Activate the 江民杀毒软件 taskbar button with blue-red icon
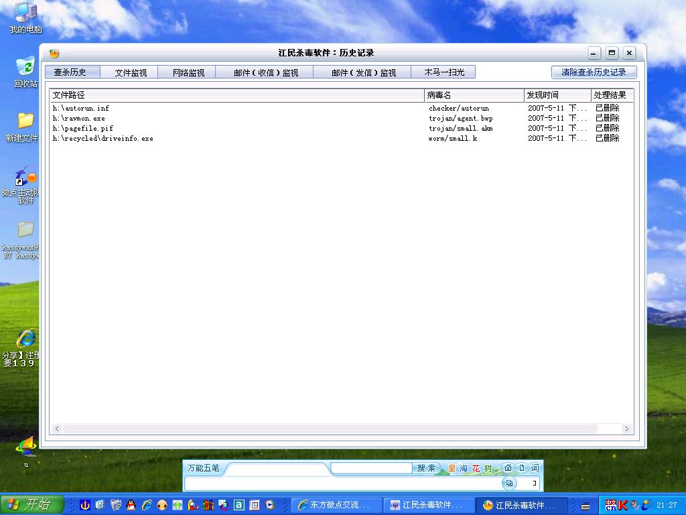This screenshot has height=515, width=686. click(x=429, y=505)
